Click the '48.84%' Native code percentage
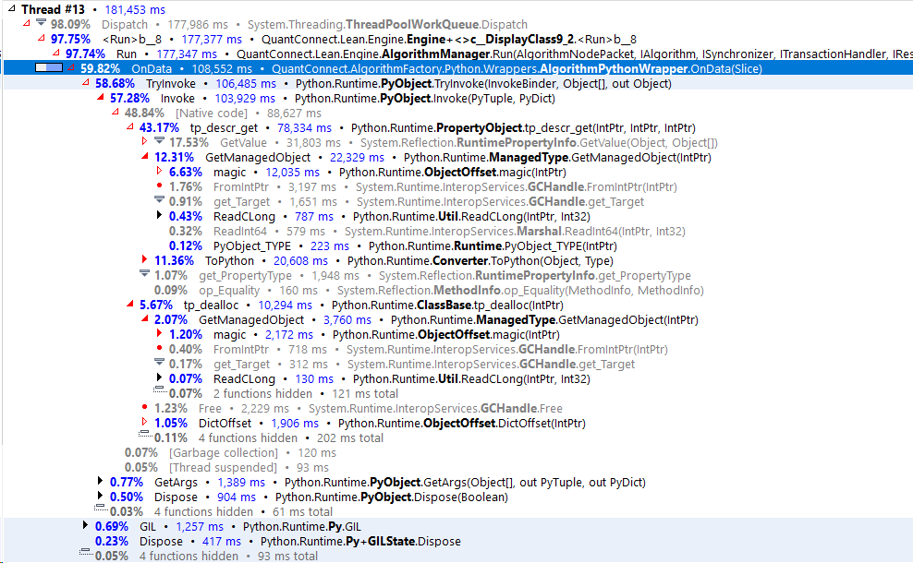 point(144,114)
